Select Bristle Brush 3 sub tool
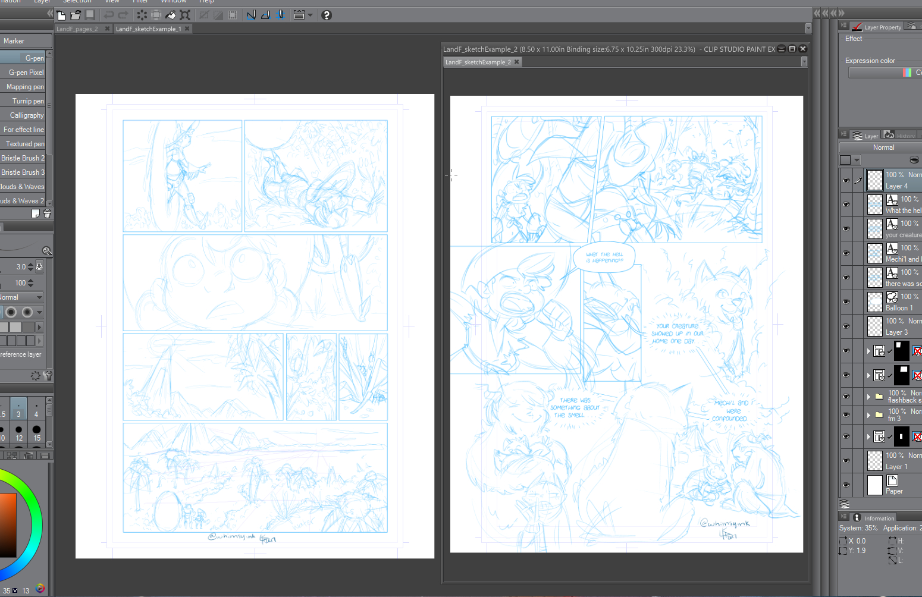The width and height of the screenshot is (922, 597). pyautogui.click(x=23, y=172)
